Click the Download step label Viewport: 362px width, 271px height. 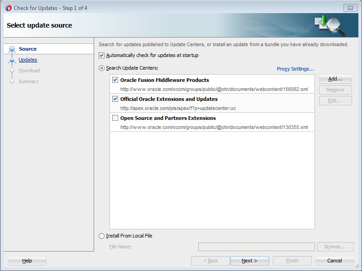pyautogui.click(x=29, y=71)
